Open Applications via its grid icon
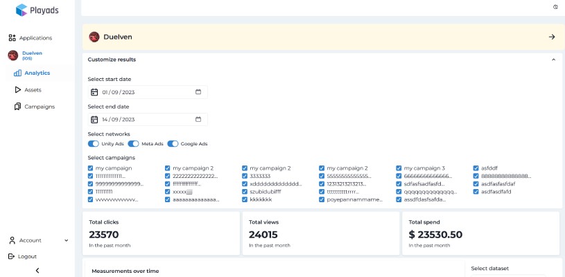 coord(12,38)
